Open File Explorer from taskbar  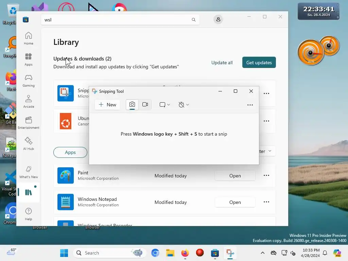[x=170, y=253]
